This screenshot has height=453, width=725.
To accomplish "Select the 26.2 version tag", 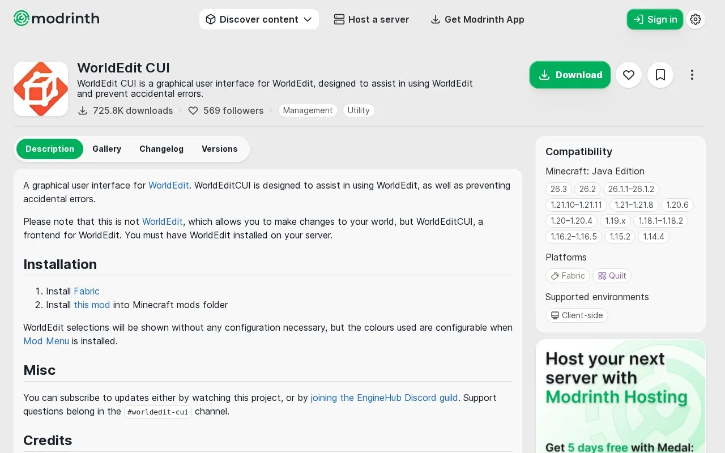I will tap(587, 189).
